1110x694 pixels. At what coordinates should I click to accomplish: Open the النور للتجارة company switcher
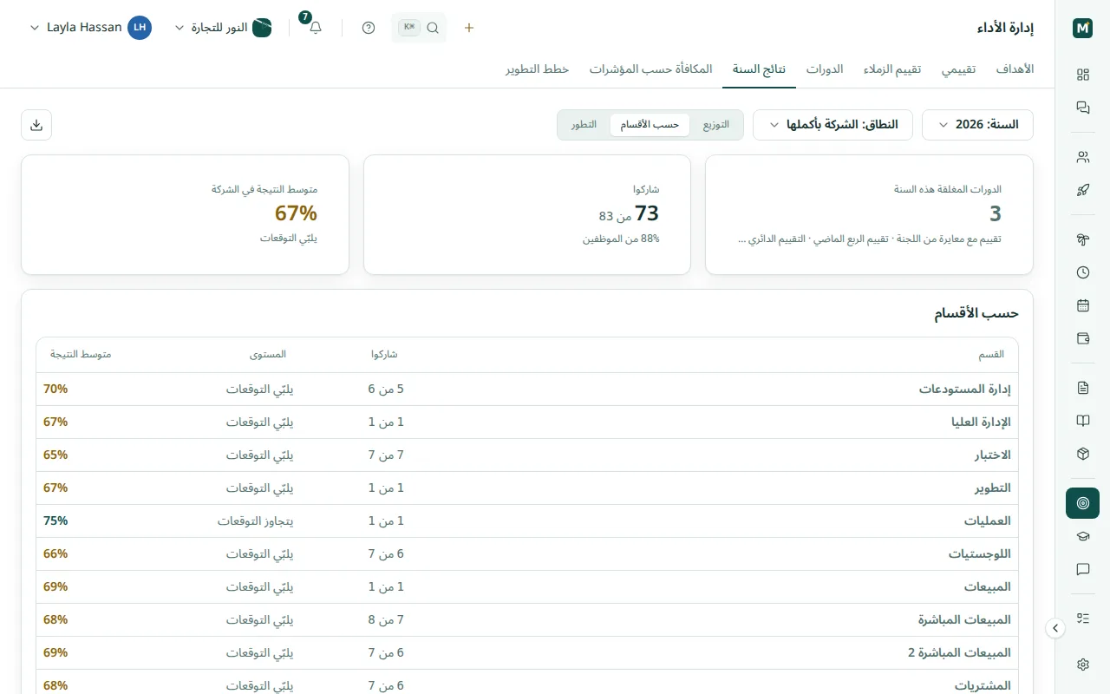pyautogui.click(x=224, y=28)
